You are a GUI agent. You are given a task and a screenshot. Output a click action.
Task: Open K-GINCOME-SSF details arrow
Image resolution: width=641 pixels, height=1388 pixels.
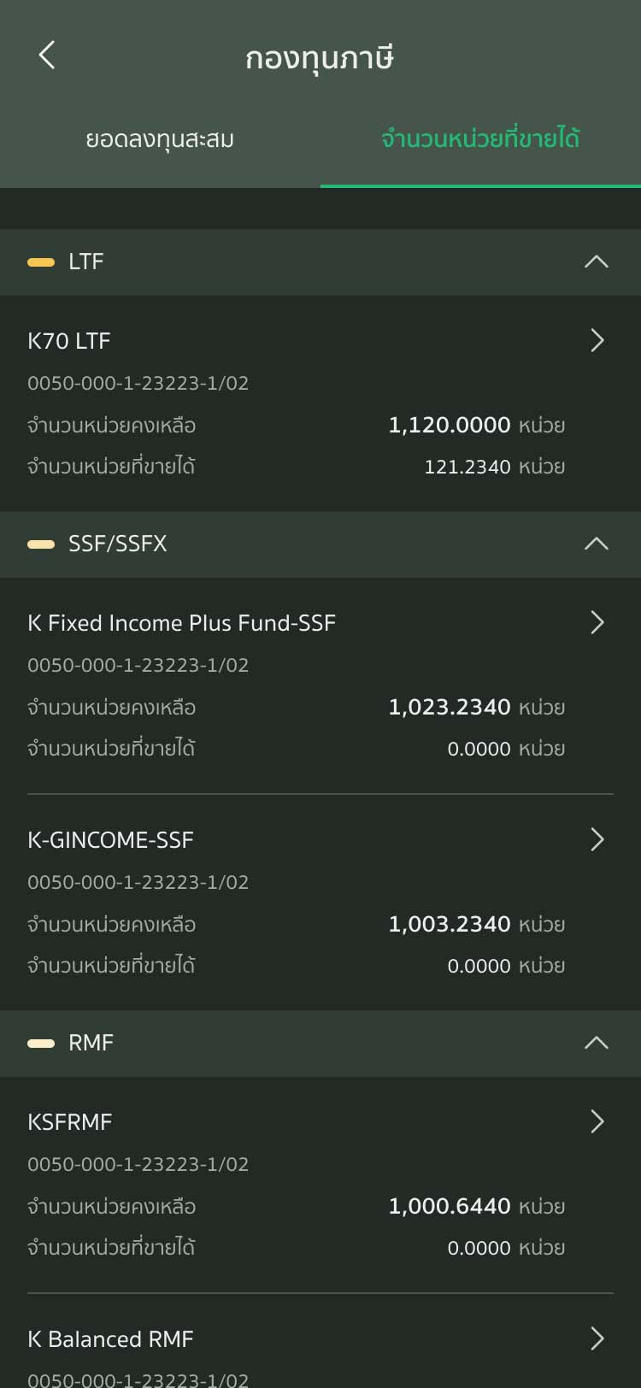[597, 840]
